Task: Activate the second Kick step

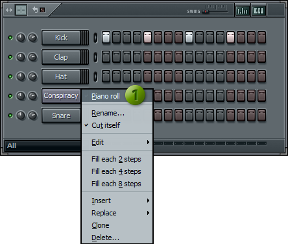Action: [116, 38]
